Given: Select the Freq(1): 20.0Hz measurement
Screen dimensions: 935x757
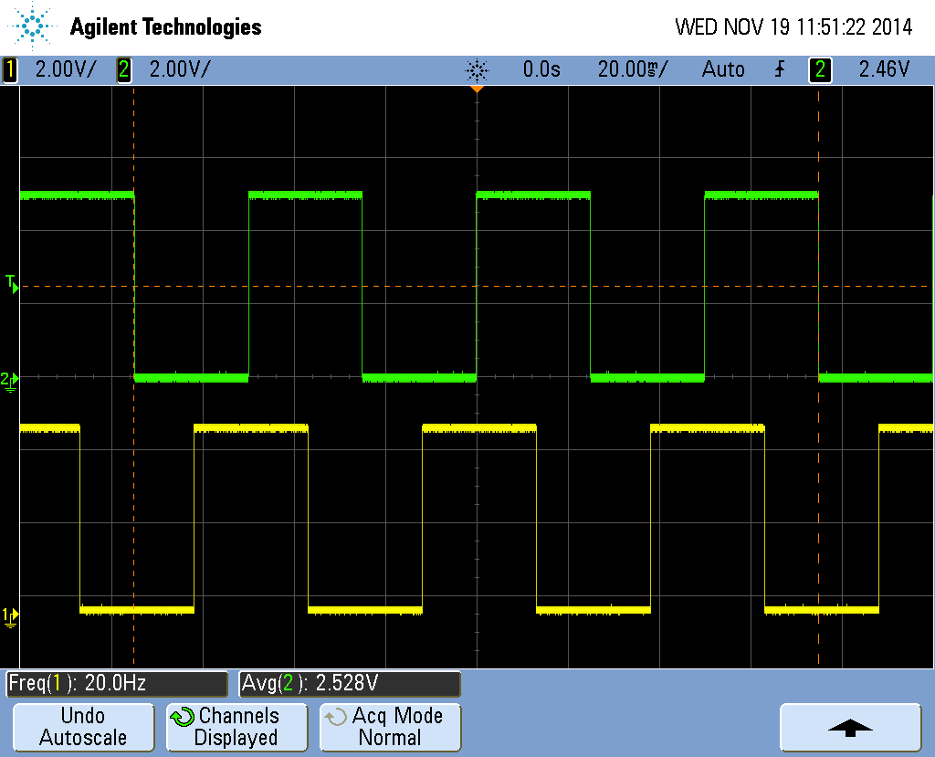Looking at the screenshot, I should 116,683.
